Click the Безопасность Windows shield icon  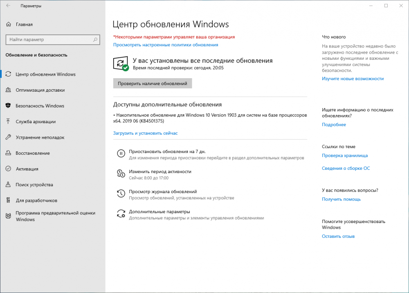tap(8, 106)
